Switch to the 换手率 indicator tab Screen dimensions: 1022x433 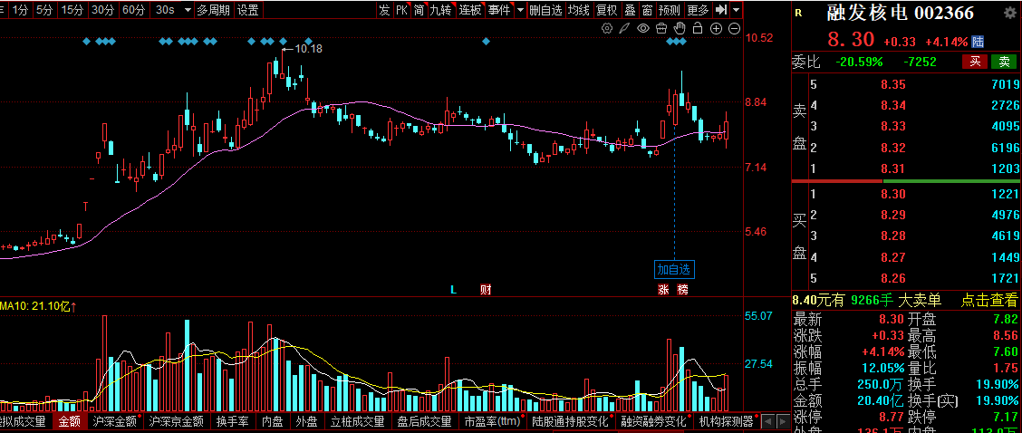click(x=233, y=421)
